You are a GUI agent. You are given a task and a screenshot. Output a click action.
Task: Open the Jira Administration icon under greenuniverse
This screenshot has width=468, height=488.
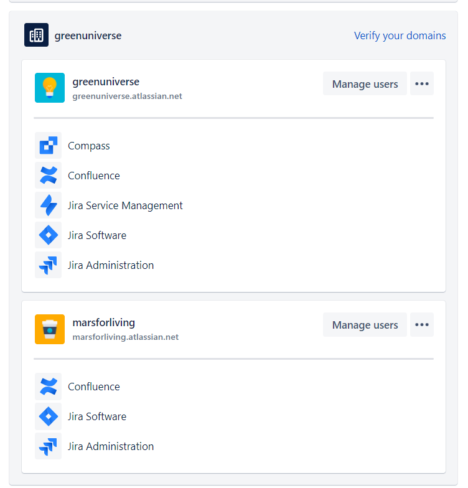coord(49,265)
